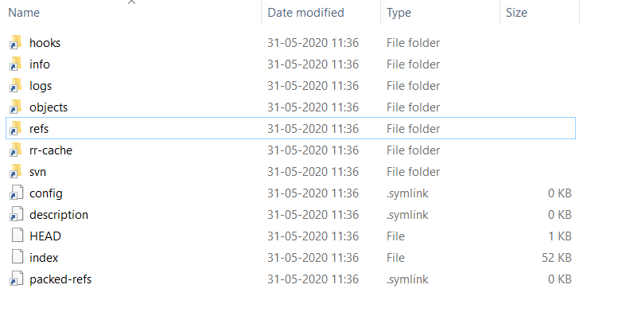Select the HEAD file icon

coord(17,236)
